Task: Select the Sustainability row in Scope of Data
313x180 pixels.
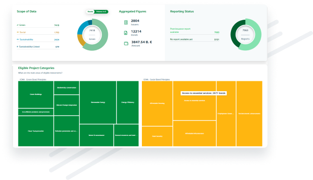Action: click(38, 39)
